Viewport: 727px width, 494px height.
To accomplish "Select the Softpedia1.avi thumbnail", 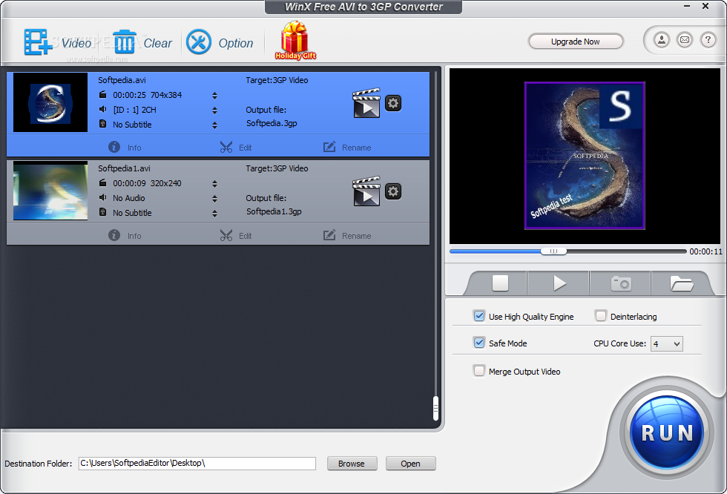I will 50,191.
